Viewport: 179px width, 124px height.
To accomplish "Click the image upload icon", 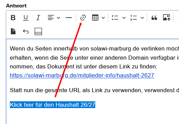I will point(167,18).
